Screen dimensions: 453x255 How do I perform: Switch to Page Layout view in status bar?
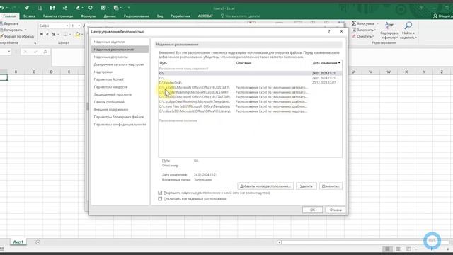(x=398, y=249)
